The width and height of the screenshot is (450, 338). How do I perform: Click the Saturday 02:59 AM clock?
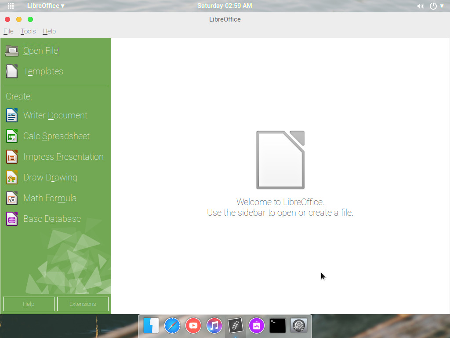[225, 6]
